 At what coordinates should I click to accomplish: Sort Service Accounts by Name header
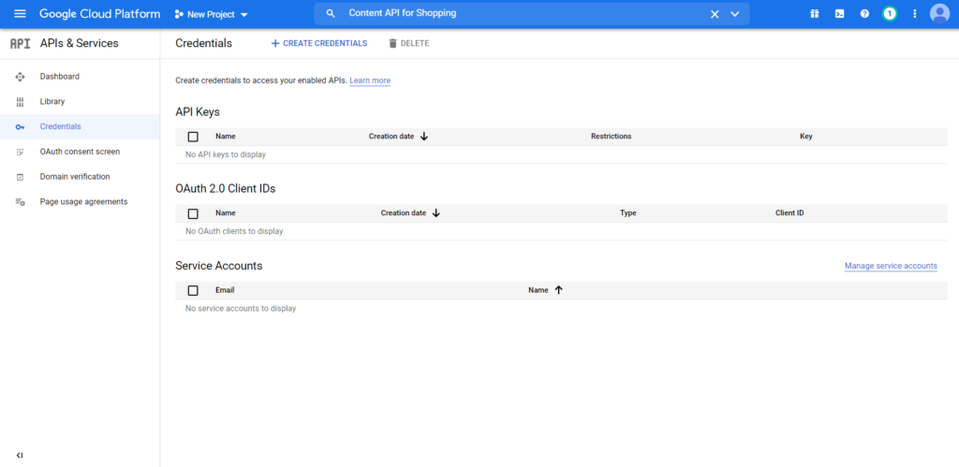click(539, 290)
